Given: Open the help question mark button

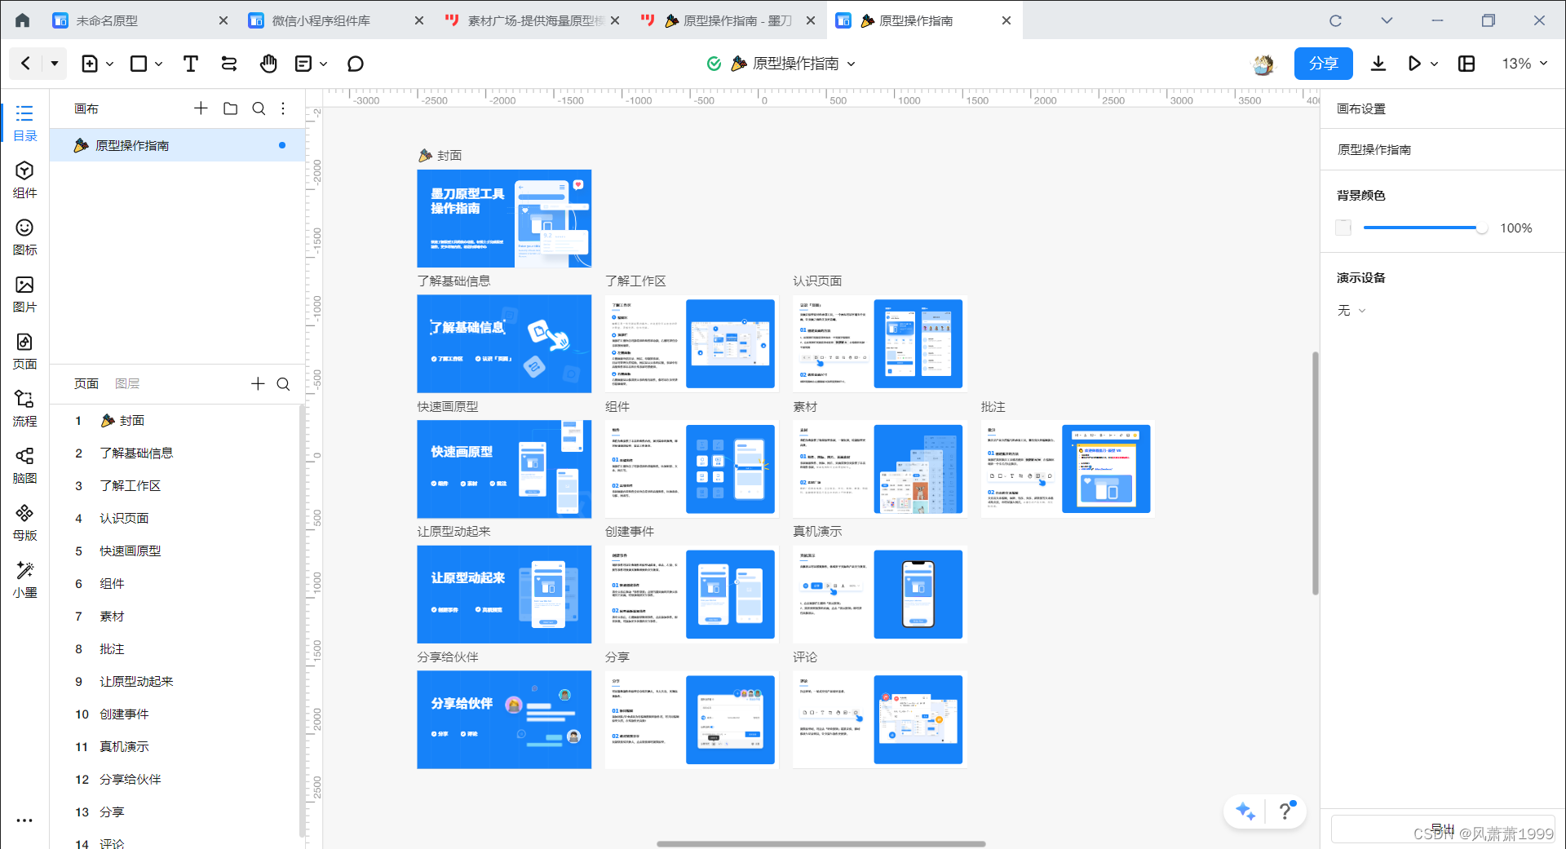Looking at the screenshot, I should pos(1286,811).
